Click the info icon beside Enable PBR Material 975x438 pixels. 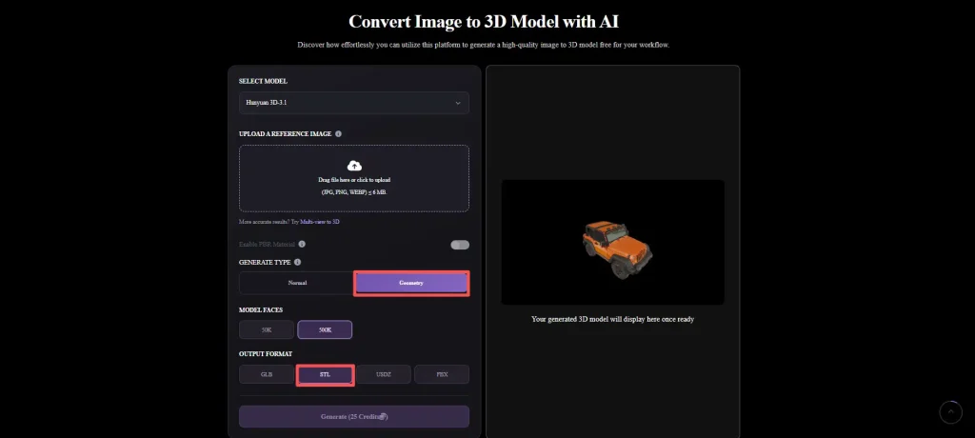pyautogui.click(x=302, y=245)
